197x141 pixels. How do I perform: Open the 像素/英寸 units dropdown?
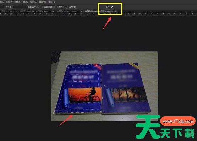(x=33, y=7)
